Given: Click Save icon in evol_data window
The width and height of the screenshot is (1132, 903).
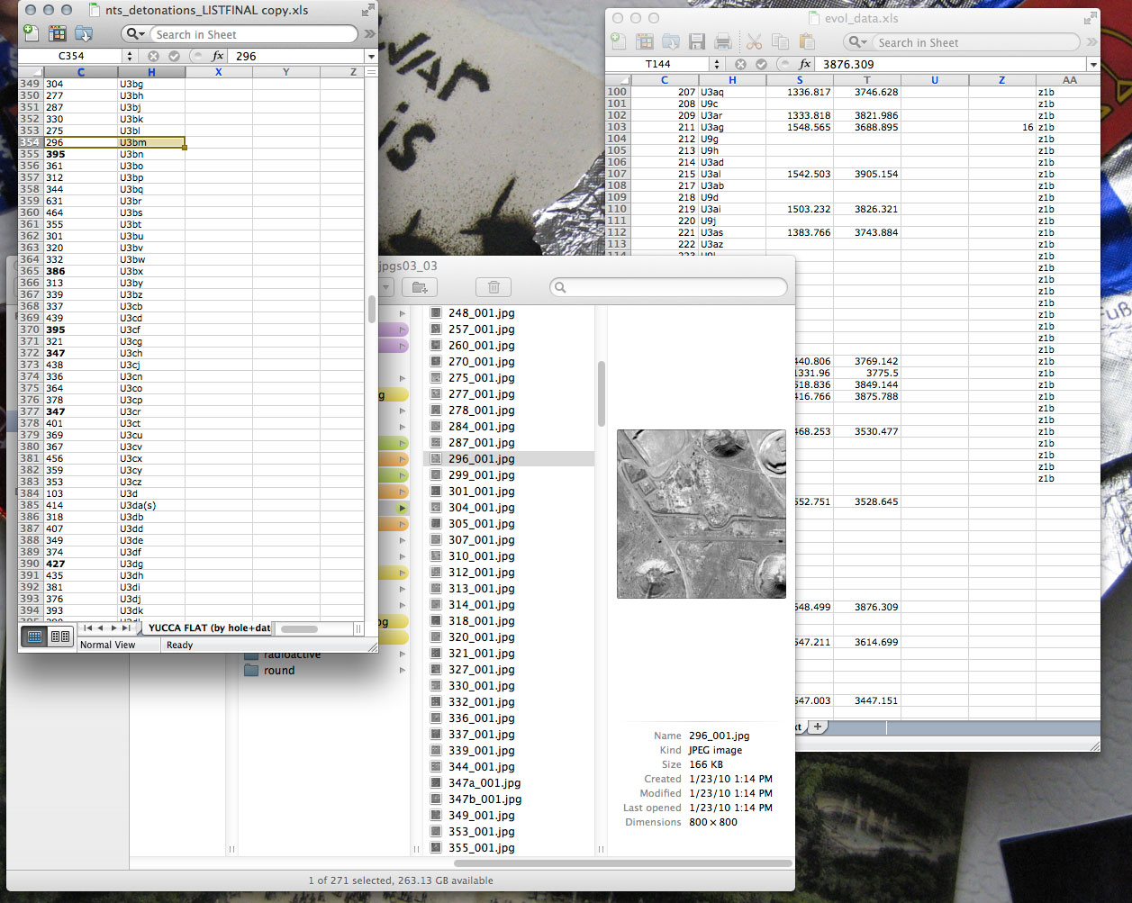Looking at the screenshot, I should point(696,41).
